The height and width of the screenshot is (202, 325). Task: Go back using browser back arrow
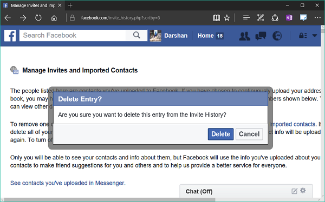click(x=8, y=18)
